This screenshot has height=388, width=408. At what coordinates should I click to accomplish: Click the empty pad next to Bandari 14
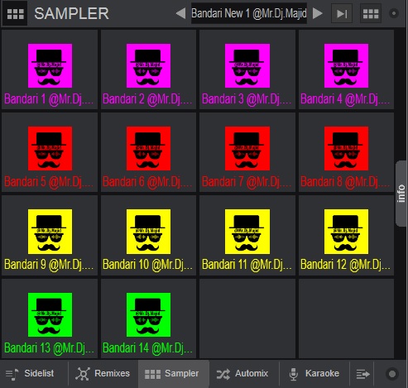[x=247, y=319]
